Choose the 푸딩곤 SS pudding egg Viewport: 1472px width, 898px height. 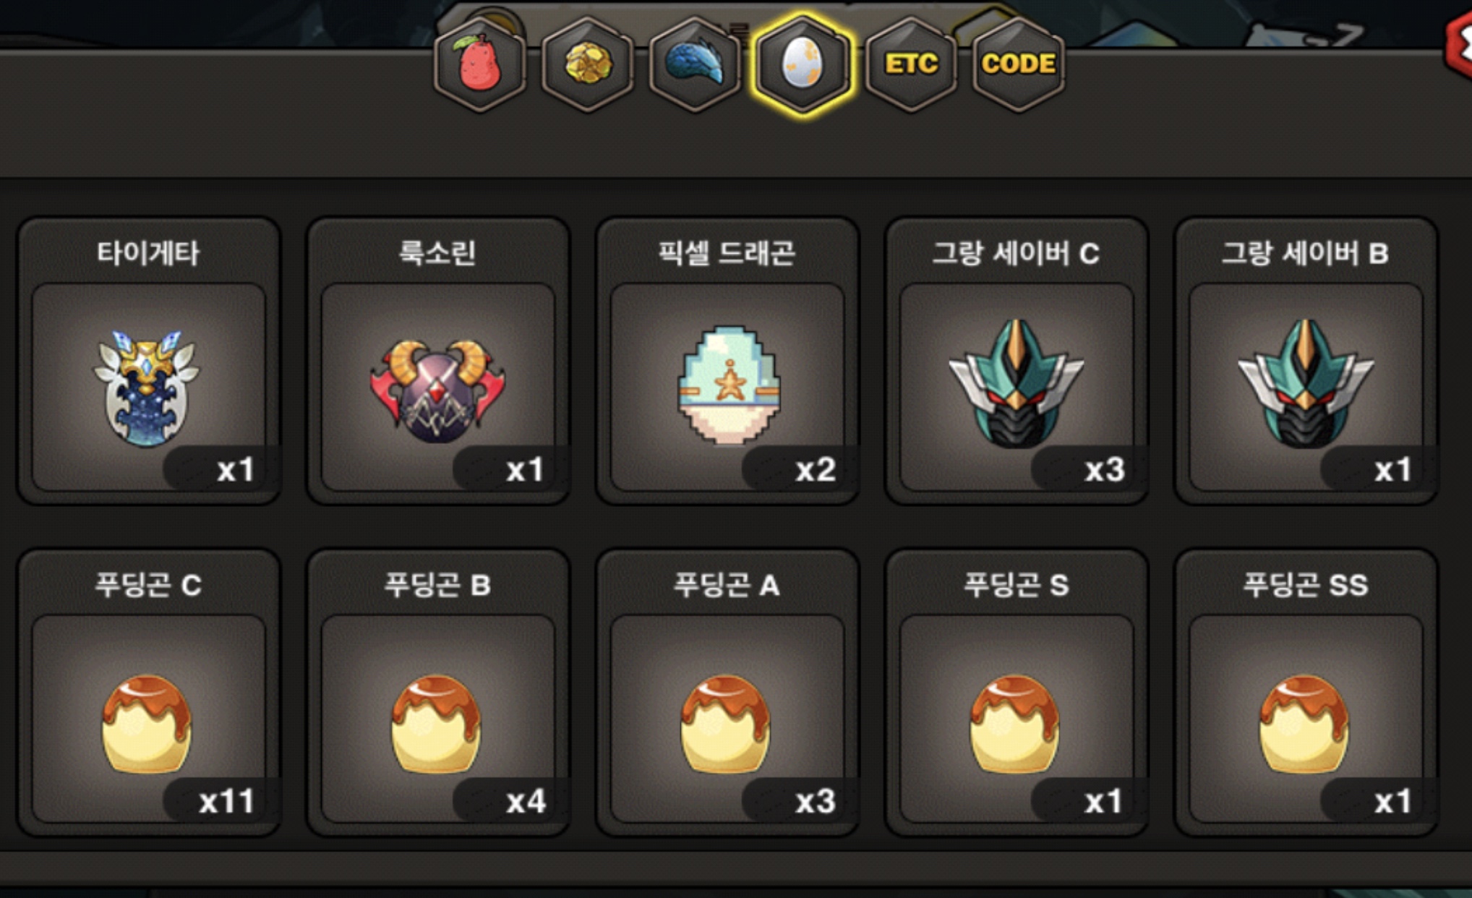pyautogui.click(x=1304, y=724)
